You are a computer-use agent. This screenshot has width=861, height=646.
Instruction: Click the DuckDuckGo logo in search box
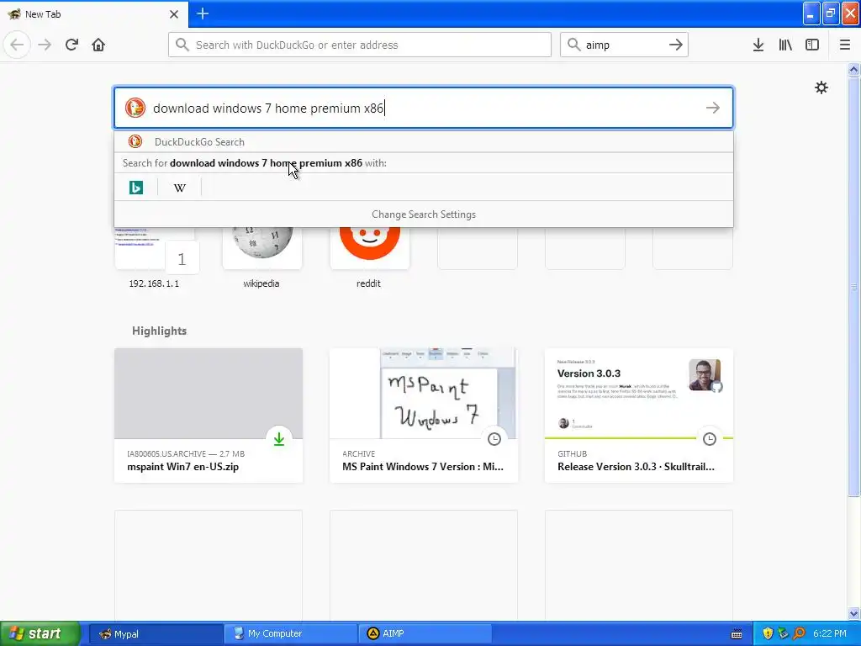(135, 108)
